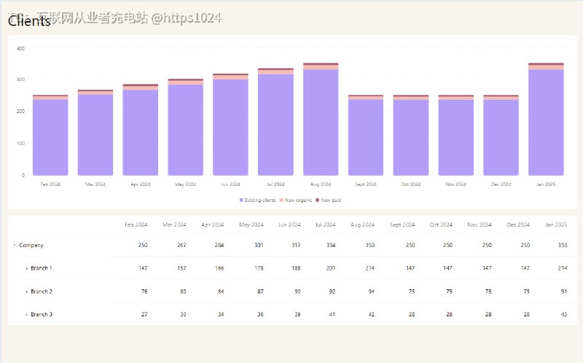This screenshot has width=583, height=363.
Task: Toggle the New paid legend swatch
Action: (x=318, y=200)
